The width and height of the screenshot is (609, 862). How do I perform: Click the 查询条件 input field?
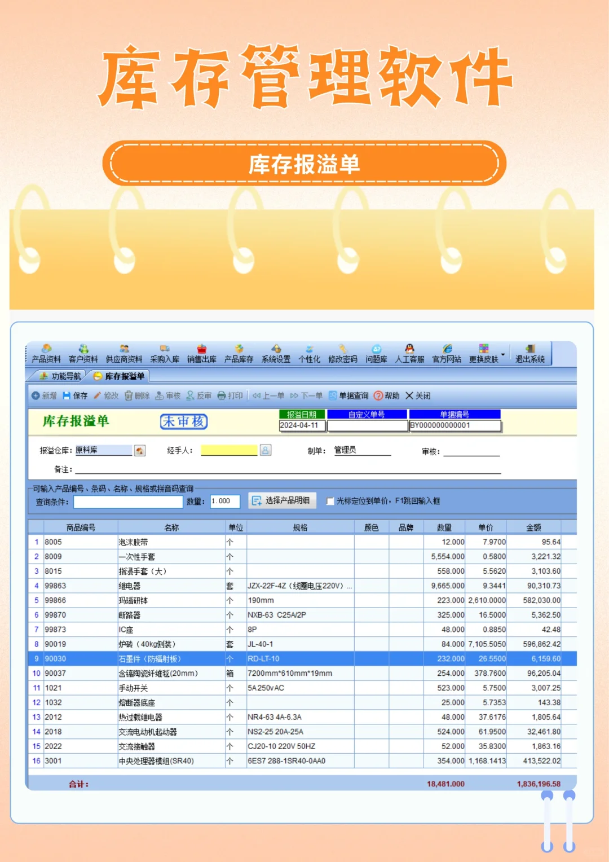pyautogui.click(x=127, y=501)
